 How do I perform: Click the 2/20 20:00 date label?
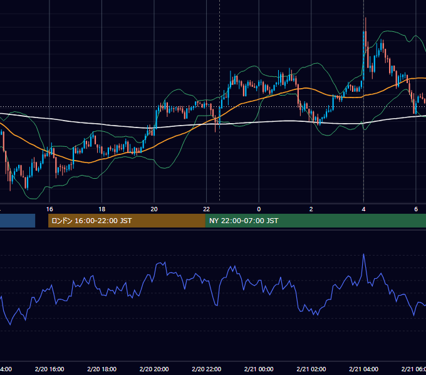154,369
